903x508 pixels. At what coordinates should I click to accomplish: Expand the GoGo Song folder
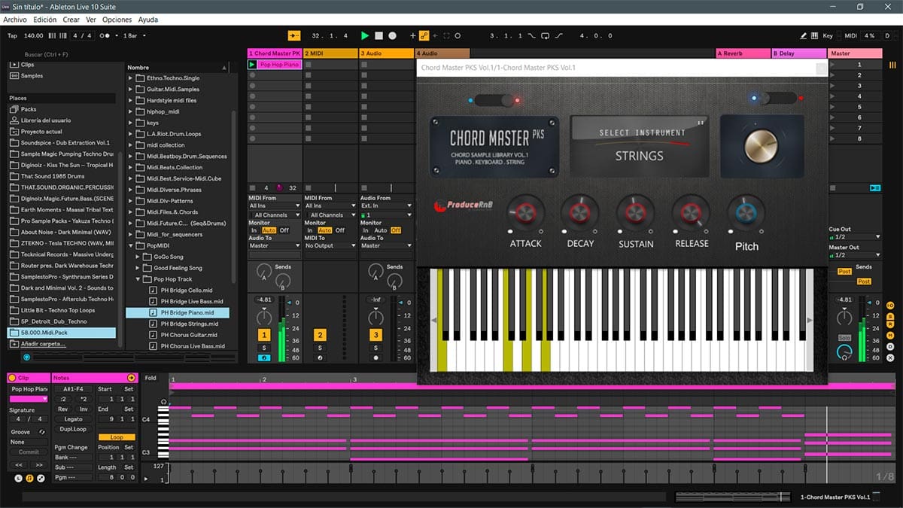(x=139, y=257)
